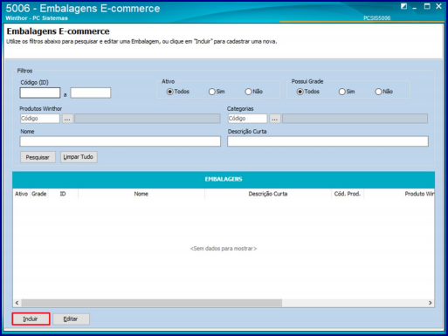Viewport: 448px width, 336px height.
Task: Close the Embalagens E-commerce window
Action: (438, 6)
